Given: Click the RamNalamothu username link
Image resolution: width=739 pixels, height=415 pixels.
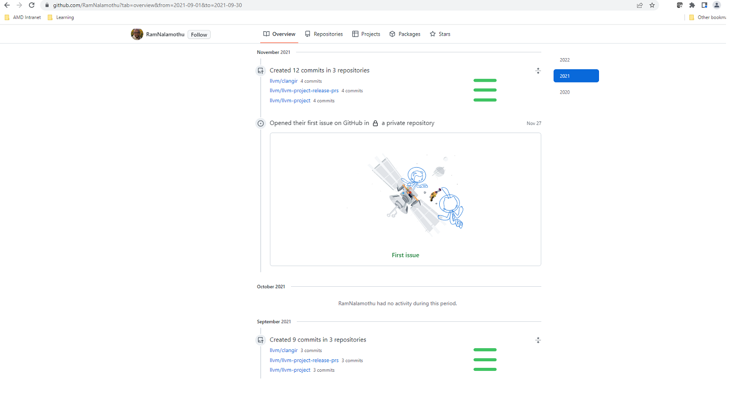Looking at the screenshot, I should point(165,35).
